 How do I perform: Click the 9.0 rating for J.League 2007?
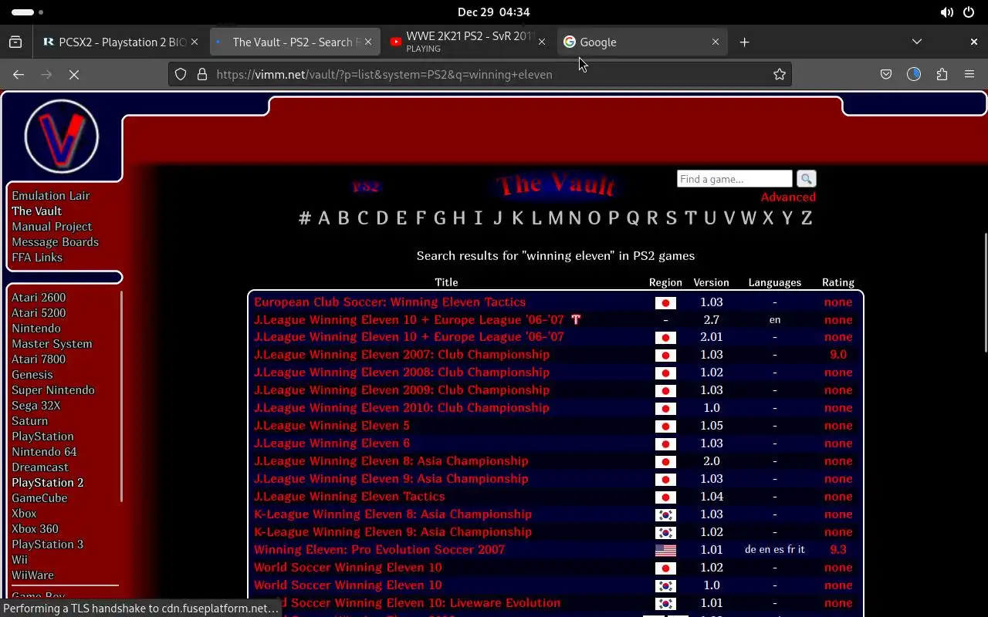(x=838, y=354)
